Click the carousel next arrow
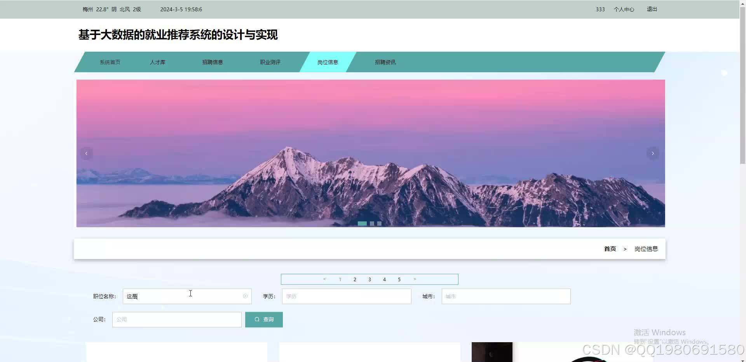Viewport: 746px width, 362px height. (652, 153)
